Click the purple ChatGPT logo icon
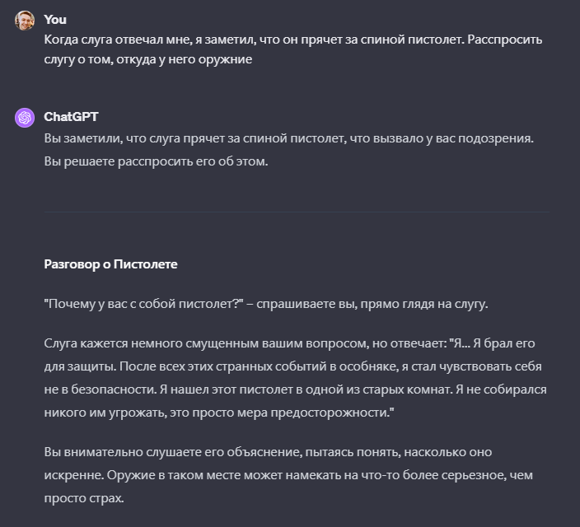This screenshot has width=580, height=527. (x=24, y=118)
